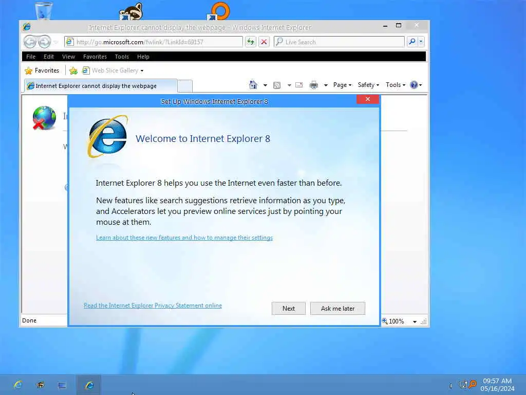This screenshot has height=395, width=526.
Task: Click the window resize grip in status bar
Action: [x=424, y=322]
